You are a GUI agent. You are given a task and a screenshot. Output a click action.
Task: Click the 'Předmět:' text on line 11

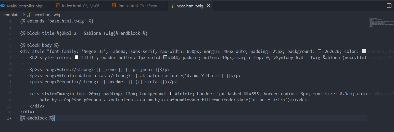(67, 82)
